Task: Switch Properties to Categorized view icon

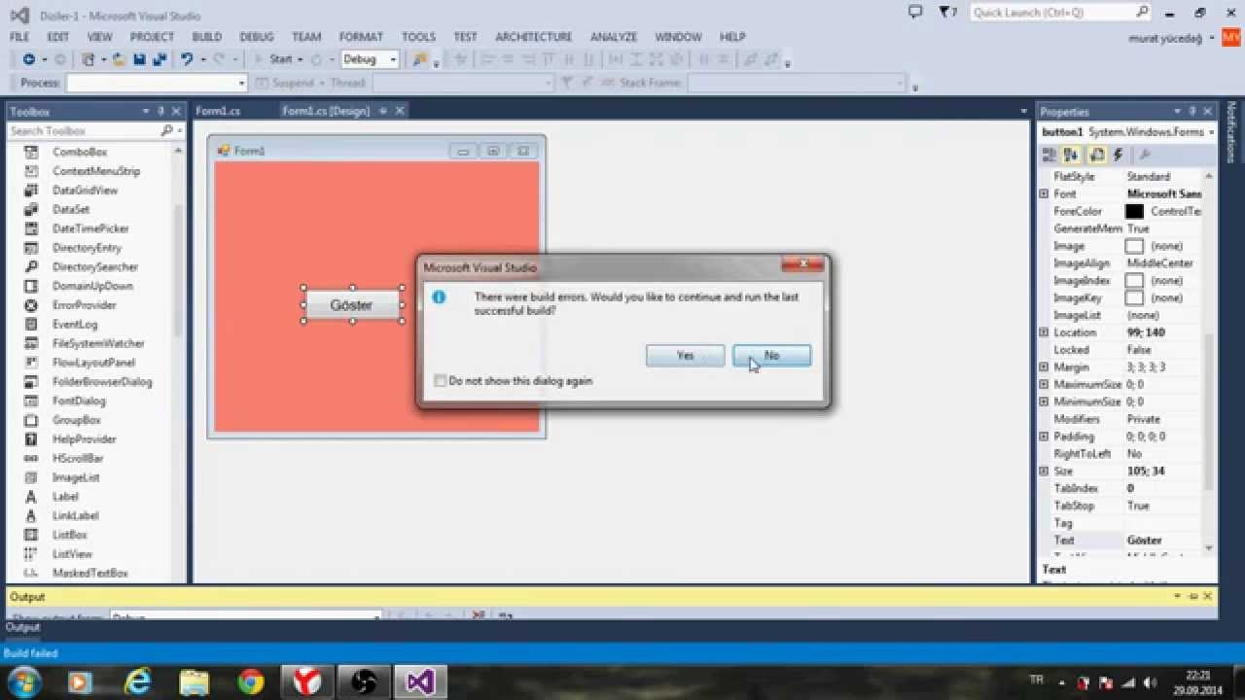Action: coord(1049,155)
